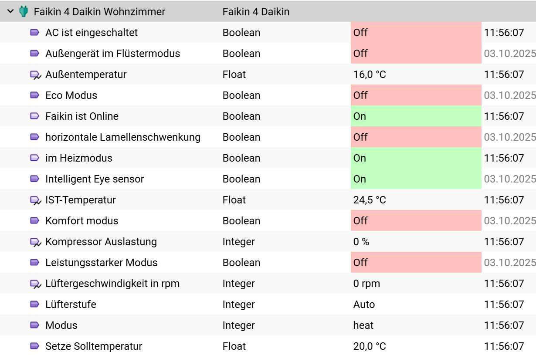
Task: Click the Kompressor Auslastung variable icon
Action: [35, 242]
